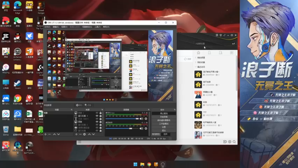Toggle visibility of 视频采集设备 source

[x=97, y=128]
